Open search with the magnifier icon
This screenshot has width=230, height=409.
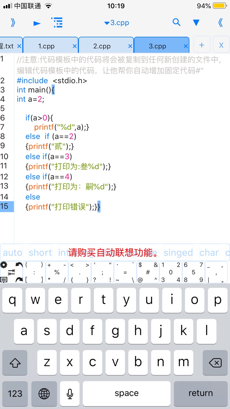(x=176, y=22)
